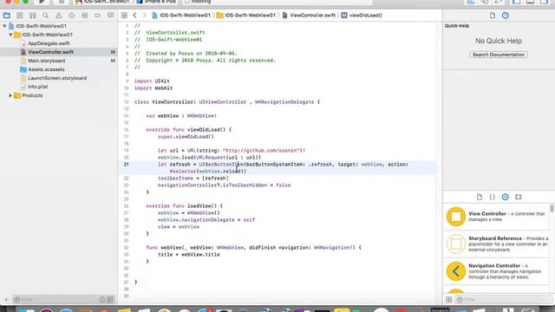
Task: Open the Find navigator magnifier icon
Action: pyautogui.click(x=45, y=16)
